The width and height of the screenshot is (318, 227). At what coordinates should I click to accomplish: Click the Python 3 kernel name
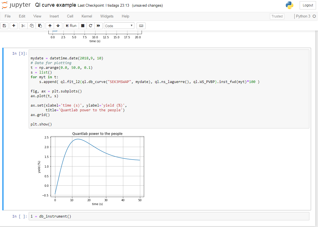[x=303, y=16]
